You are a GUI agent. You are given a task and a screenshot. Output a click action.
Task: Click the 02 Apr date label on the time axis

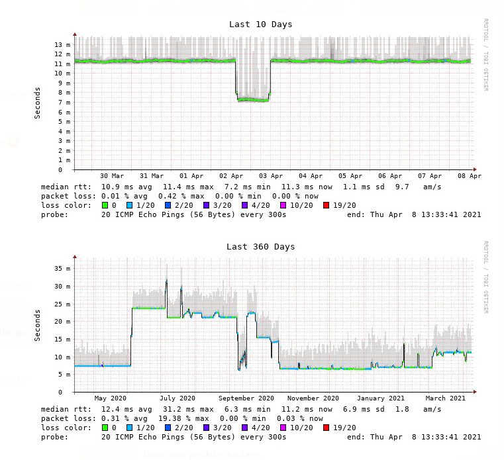coord(231,176)
